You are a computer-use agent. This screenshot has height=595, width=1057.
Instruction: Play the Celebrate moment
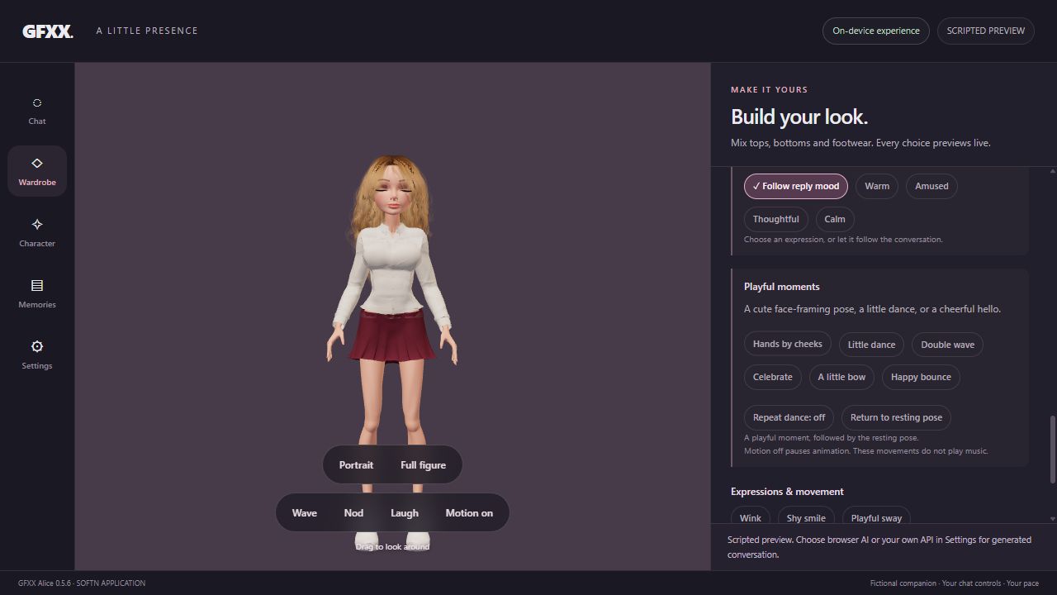[x=772, y=377]
